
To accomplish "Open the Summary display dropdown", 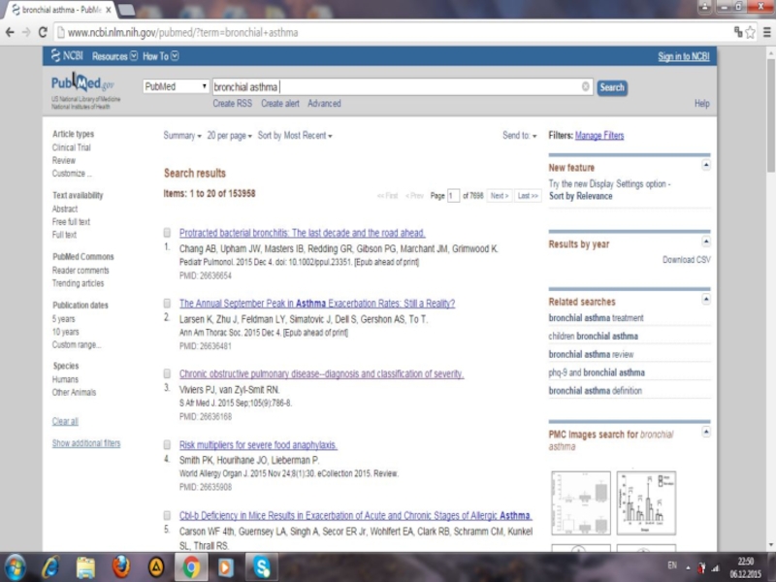I will (x=182, y=135).
